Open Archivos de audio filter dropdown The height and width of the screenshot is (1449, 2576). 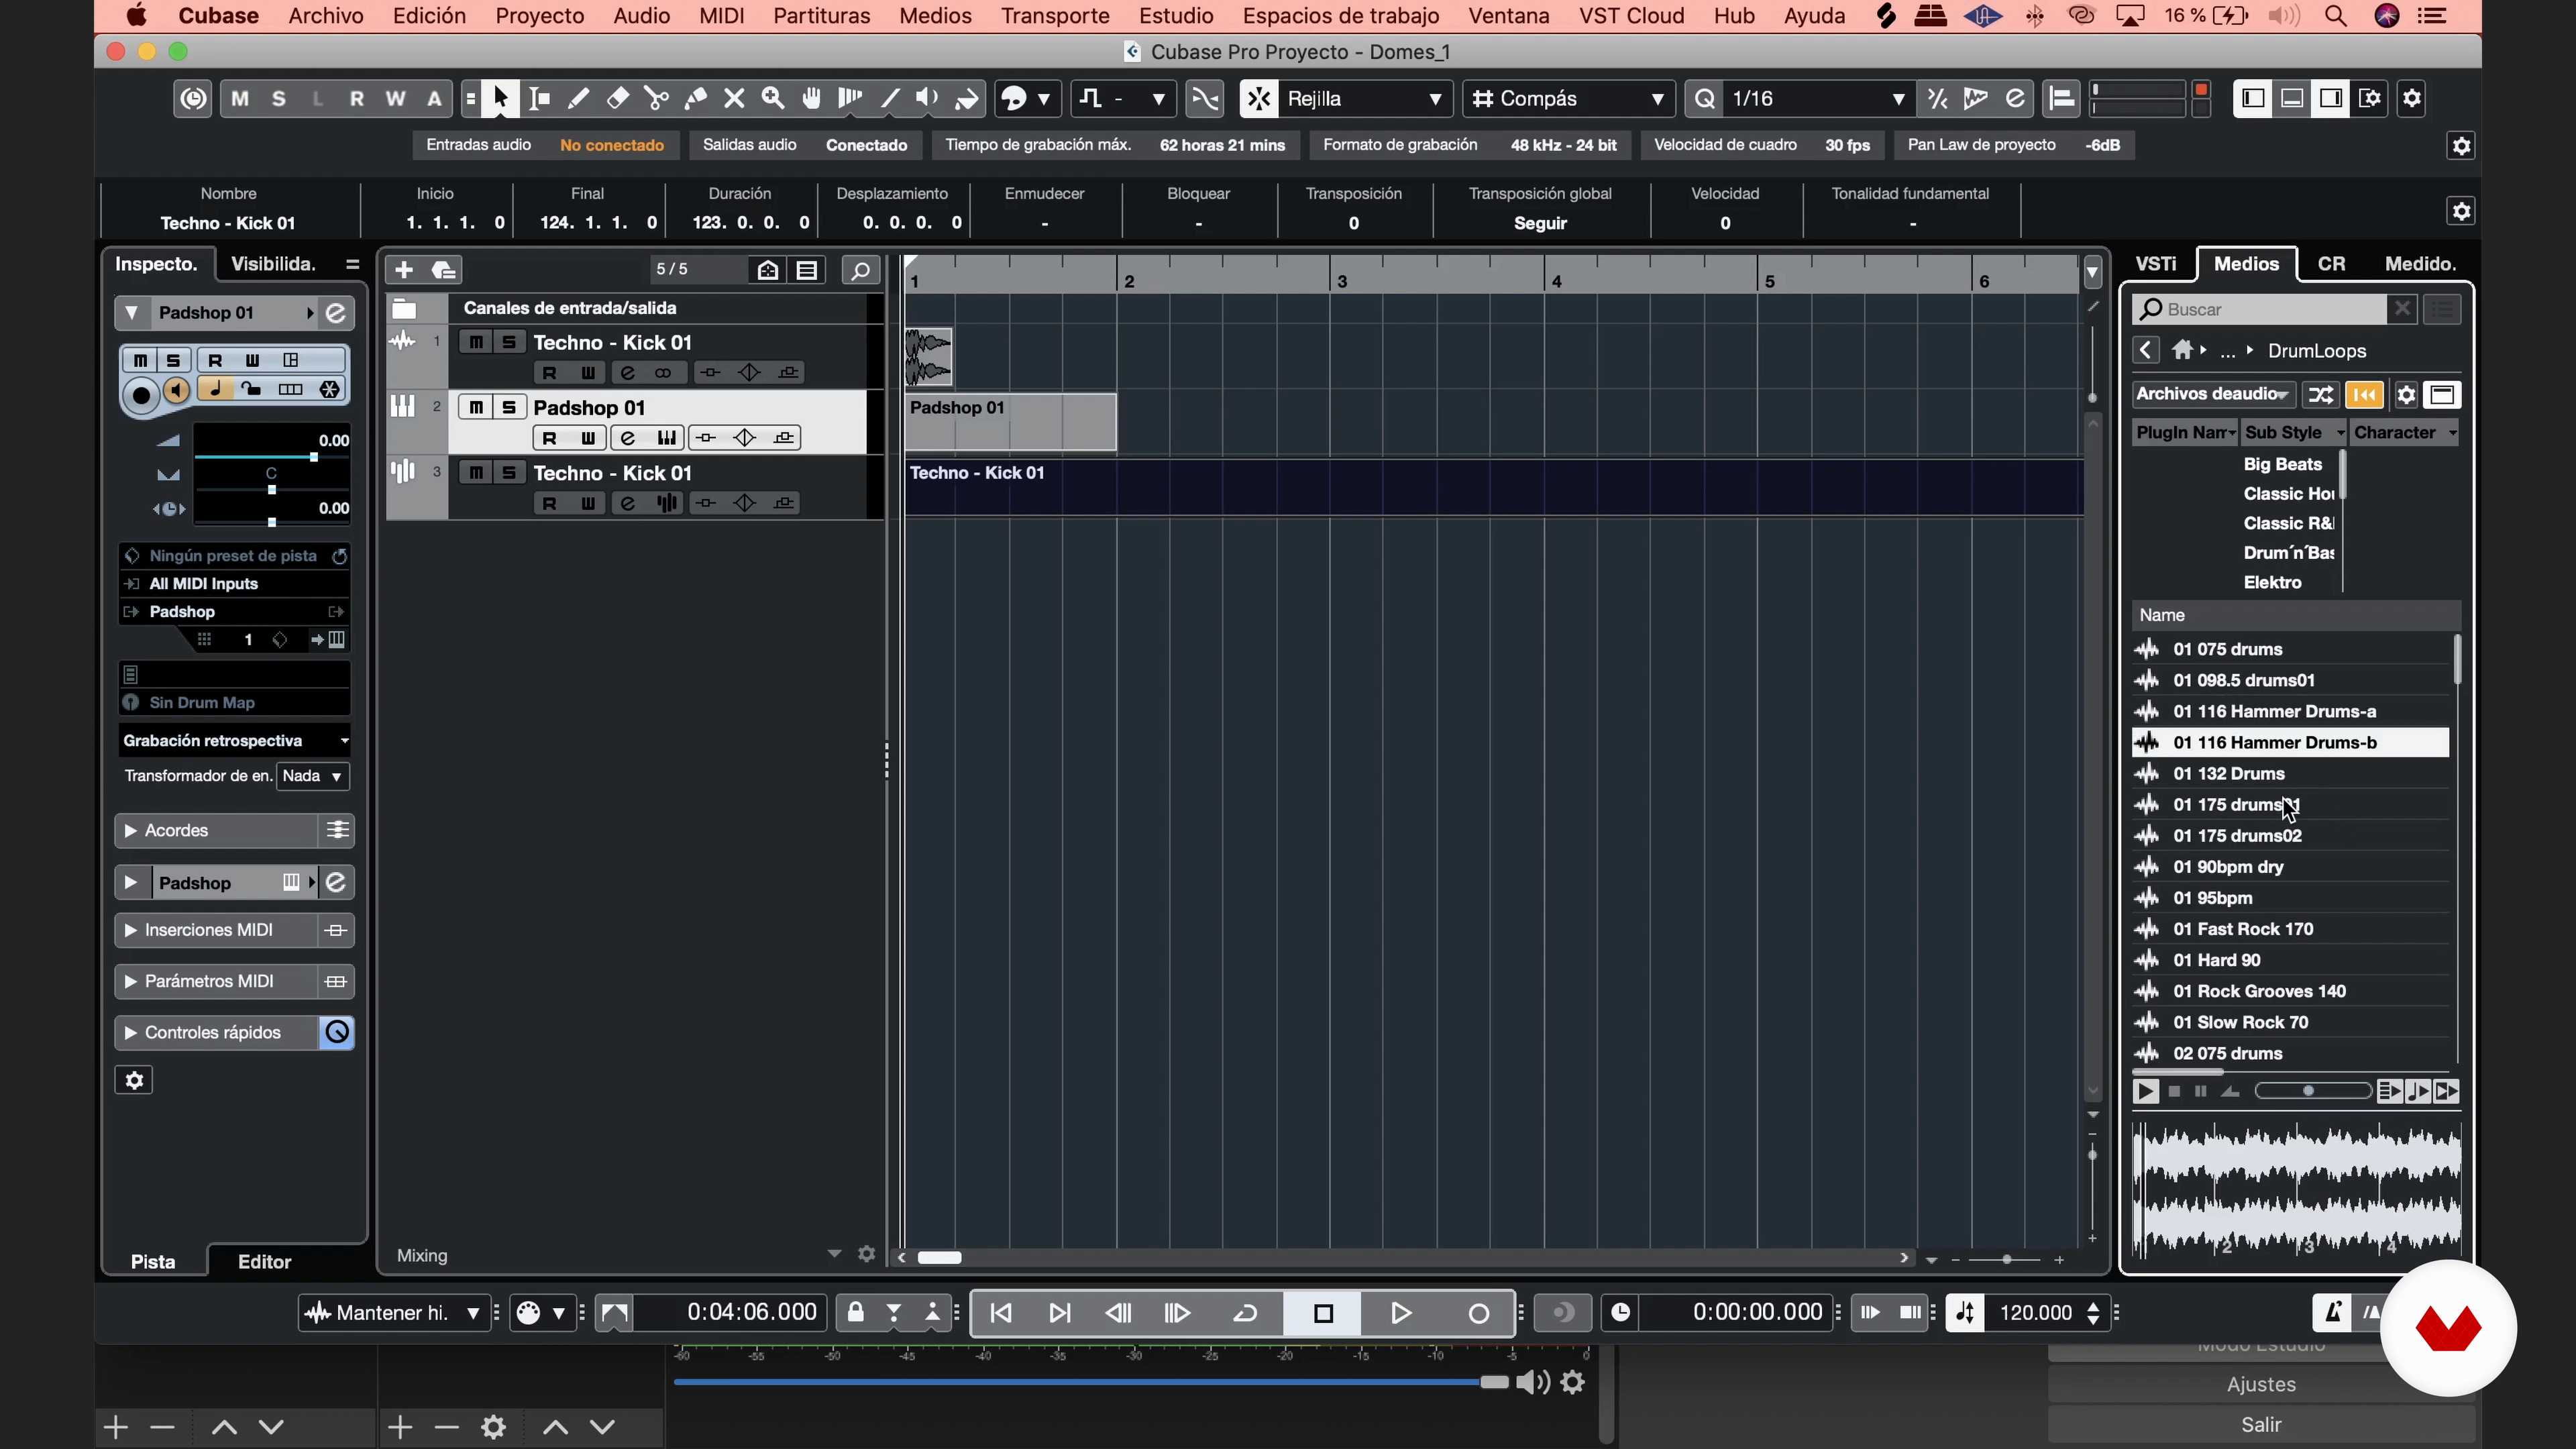(2213, 394)
